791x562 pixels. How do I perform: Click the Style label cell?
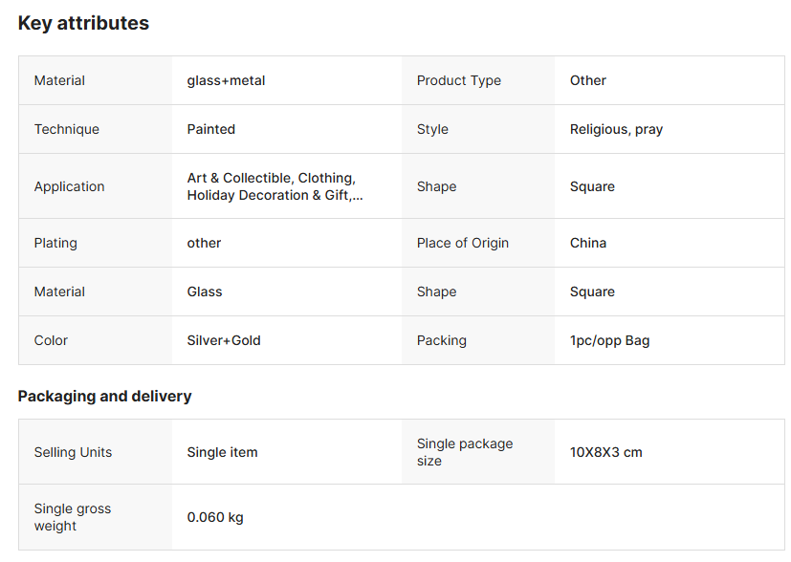pyautogui.click(x=432, y=129)
